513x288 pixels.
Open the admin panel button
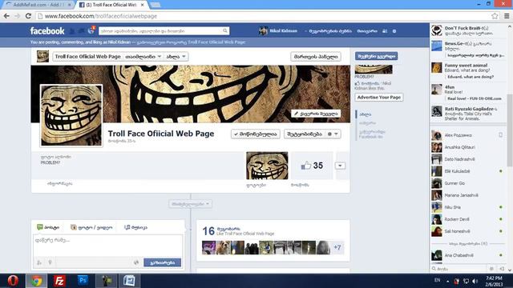pos(316,57)
